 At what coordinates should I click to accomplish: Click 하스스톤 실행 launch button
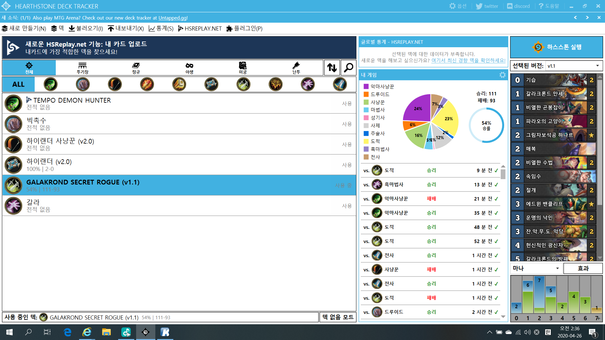pos(556,47)
